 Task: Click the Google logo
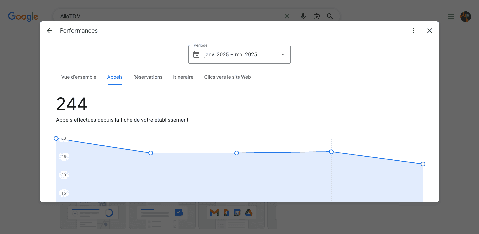click(23, 17)
